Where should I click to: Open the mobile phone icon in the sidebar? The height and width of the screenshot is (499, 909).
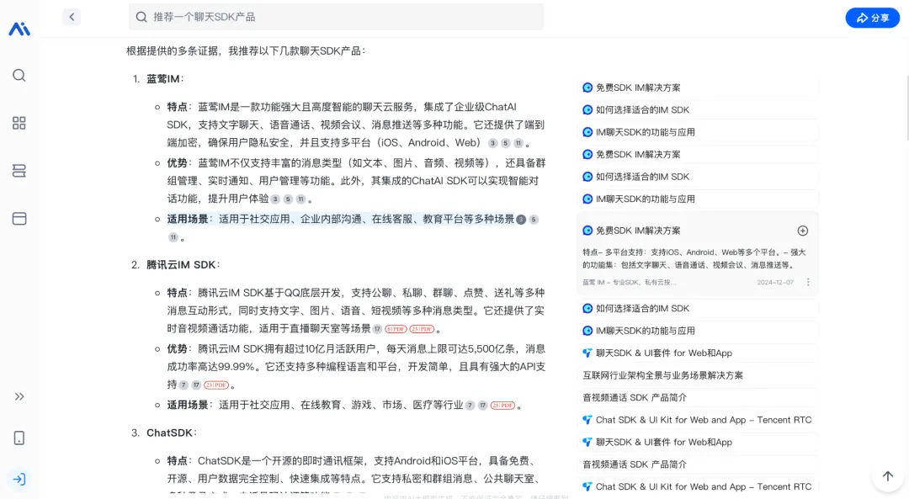(19, 438)
